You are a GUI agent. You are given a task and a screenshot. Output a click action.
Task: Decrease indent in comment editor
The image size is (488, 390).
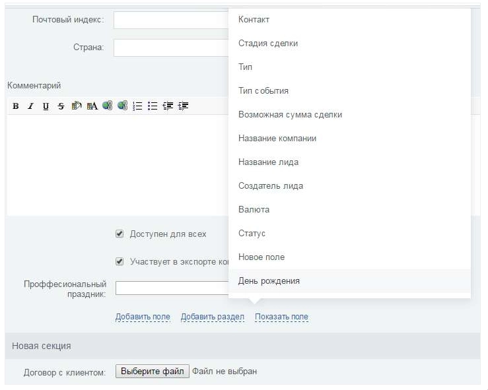point(168,106)
